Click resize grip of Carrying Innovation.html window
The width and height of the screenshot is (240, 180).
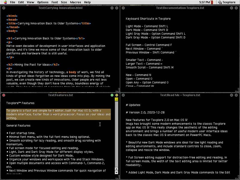click(x=118, y=90)
